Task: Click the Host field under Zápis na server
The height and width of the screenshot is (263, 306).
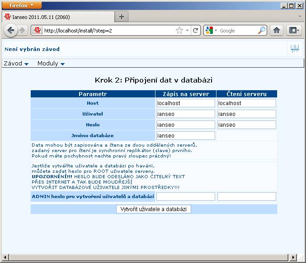Action: pyautogui.click(x=186, y=103)
